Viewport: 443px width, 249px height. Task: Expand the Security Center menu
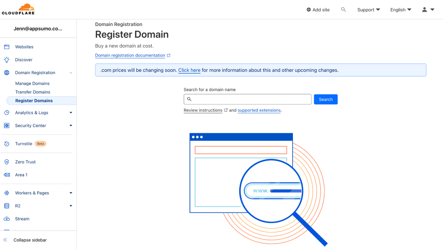click(71, 126)
